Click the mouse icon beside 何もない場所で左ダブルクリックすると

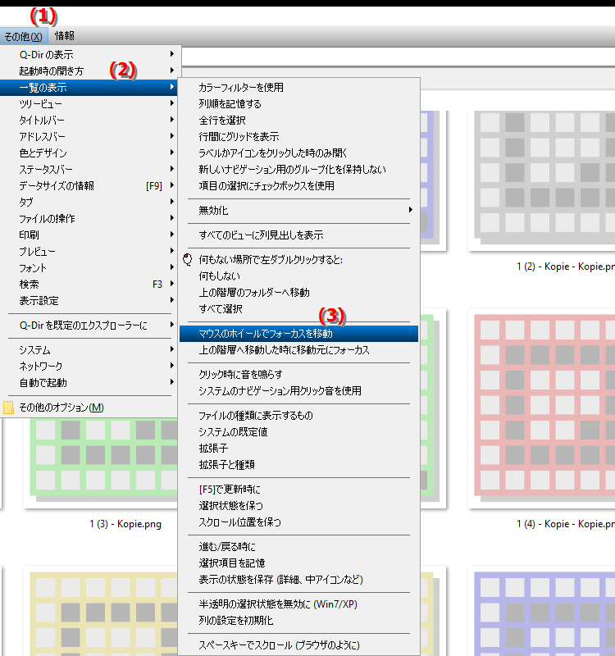[188, 259]
